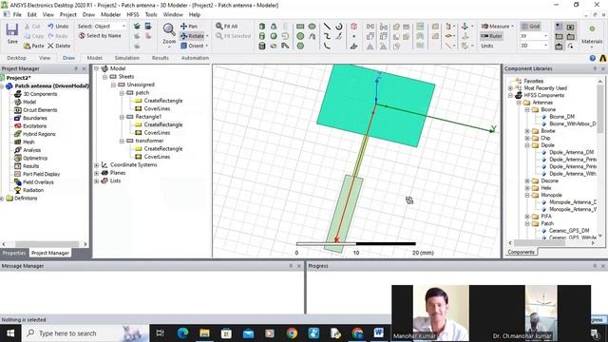608x342 pixels.
Task: Switch to the Simulation ribbon tab
Action: (126, 58)
